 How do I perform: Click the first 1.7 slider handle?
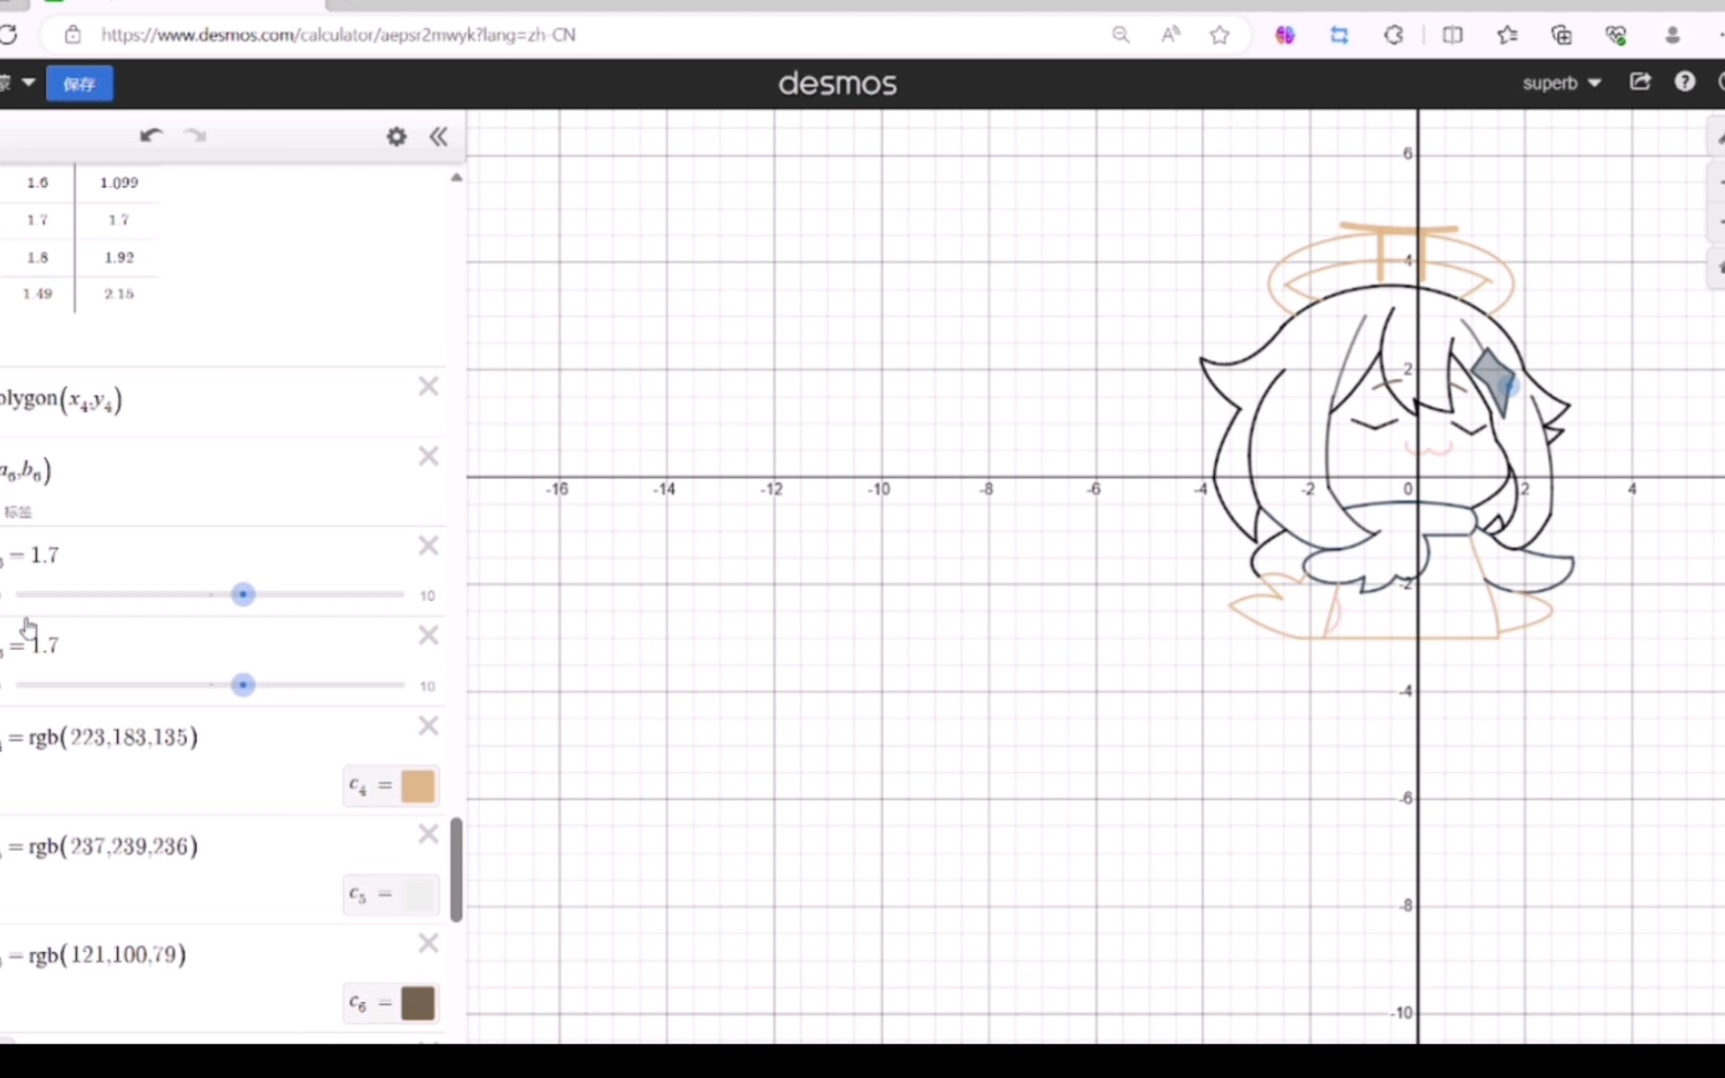243,595
